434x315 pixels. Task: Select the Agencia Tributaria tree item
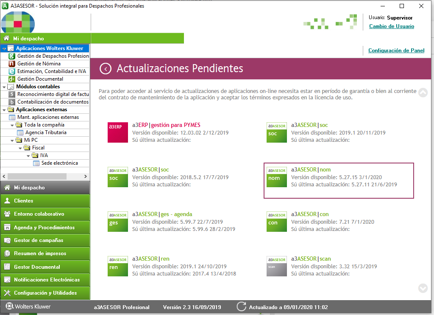46,132
